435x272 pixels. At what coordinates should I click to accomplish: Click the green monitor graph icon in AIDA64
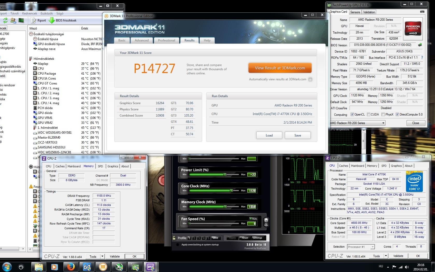(x=21, y=20)
